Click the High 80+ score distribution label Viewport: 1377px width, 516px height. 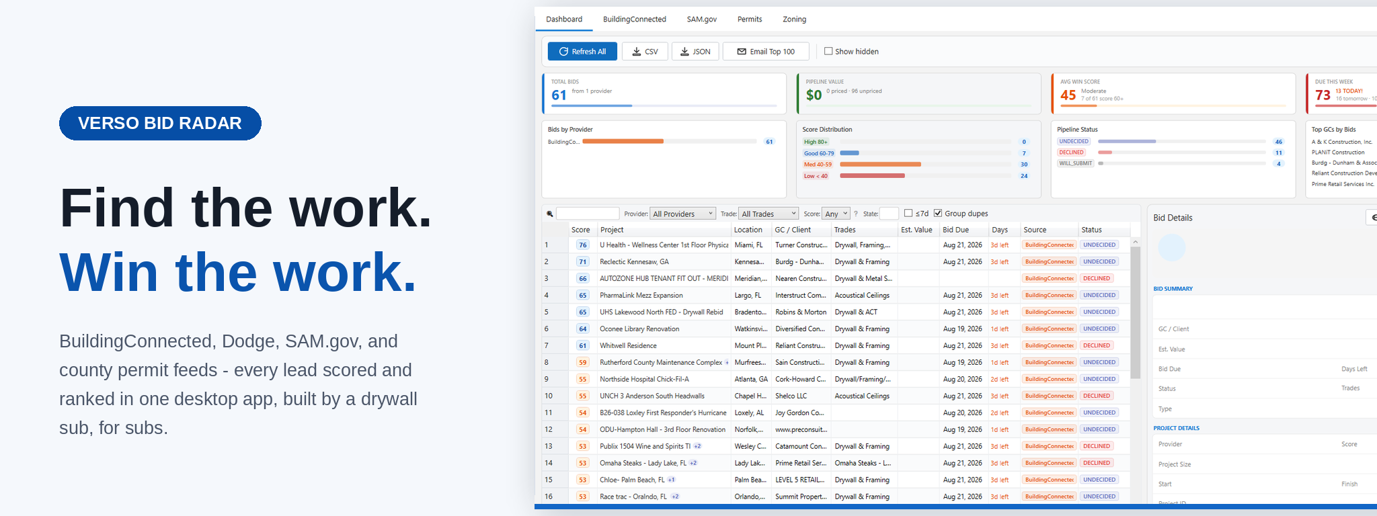point(816,142)
